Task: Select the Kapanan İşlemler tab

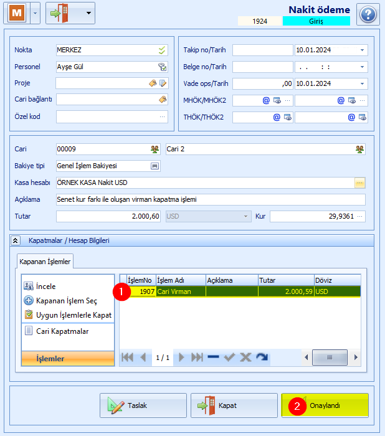Action: [x=44, y=261]
